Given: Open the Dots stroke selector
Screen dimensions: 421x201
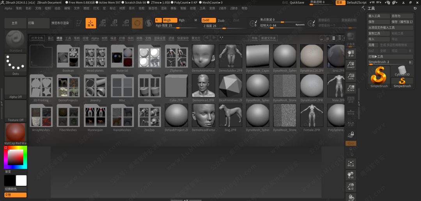Looking at the screenshot, I should (x=16, y=64).
